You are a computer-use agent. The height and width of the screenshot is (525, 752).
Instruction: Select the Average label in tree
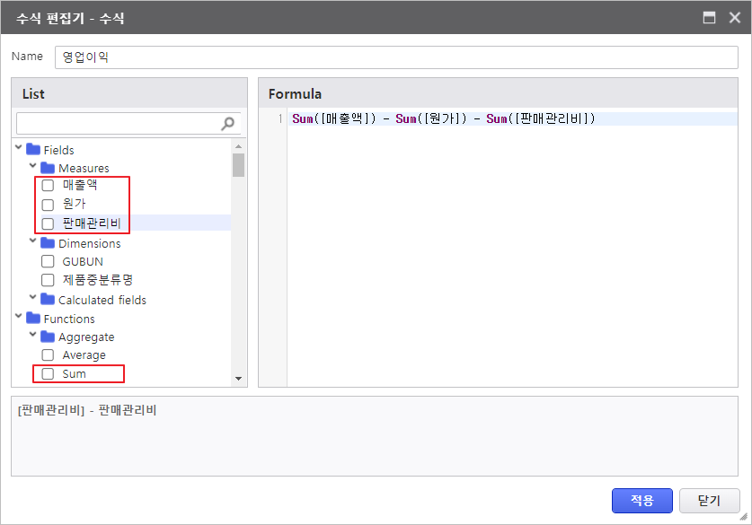[84, 355]
